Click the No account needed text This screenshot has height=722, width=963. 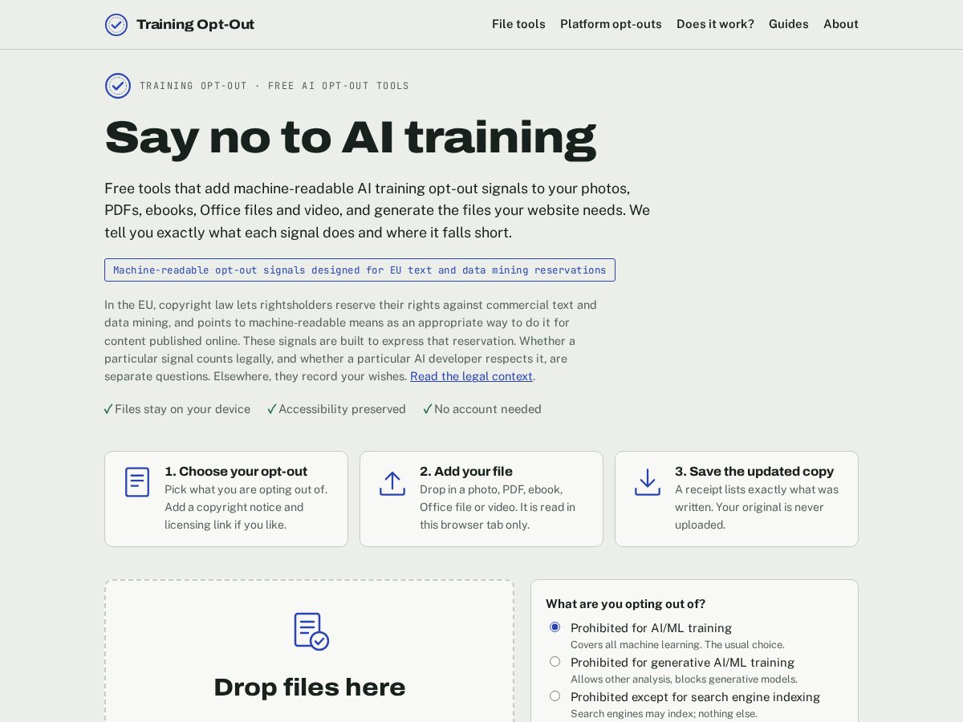pos(488,409)
